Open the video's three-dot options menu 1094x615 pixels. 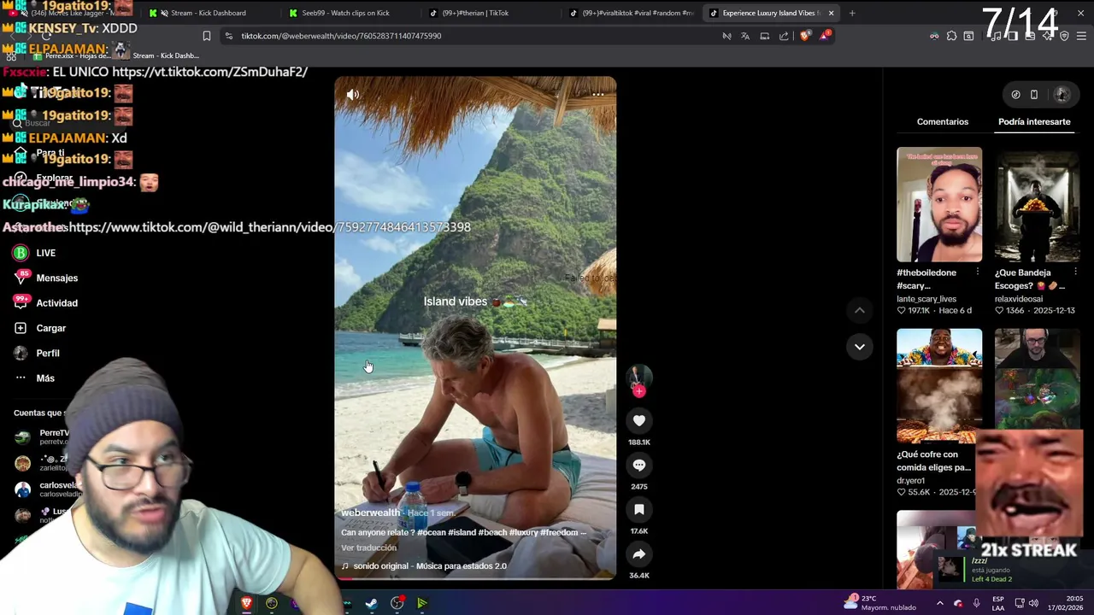597,95
